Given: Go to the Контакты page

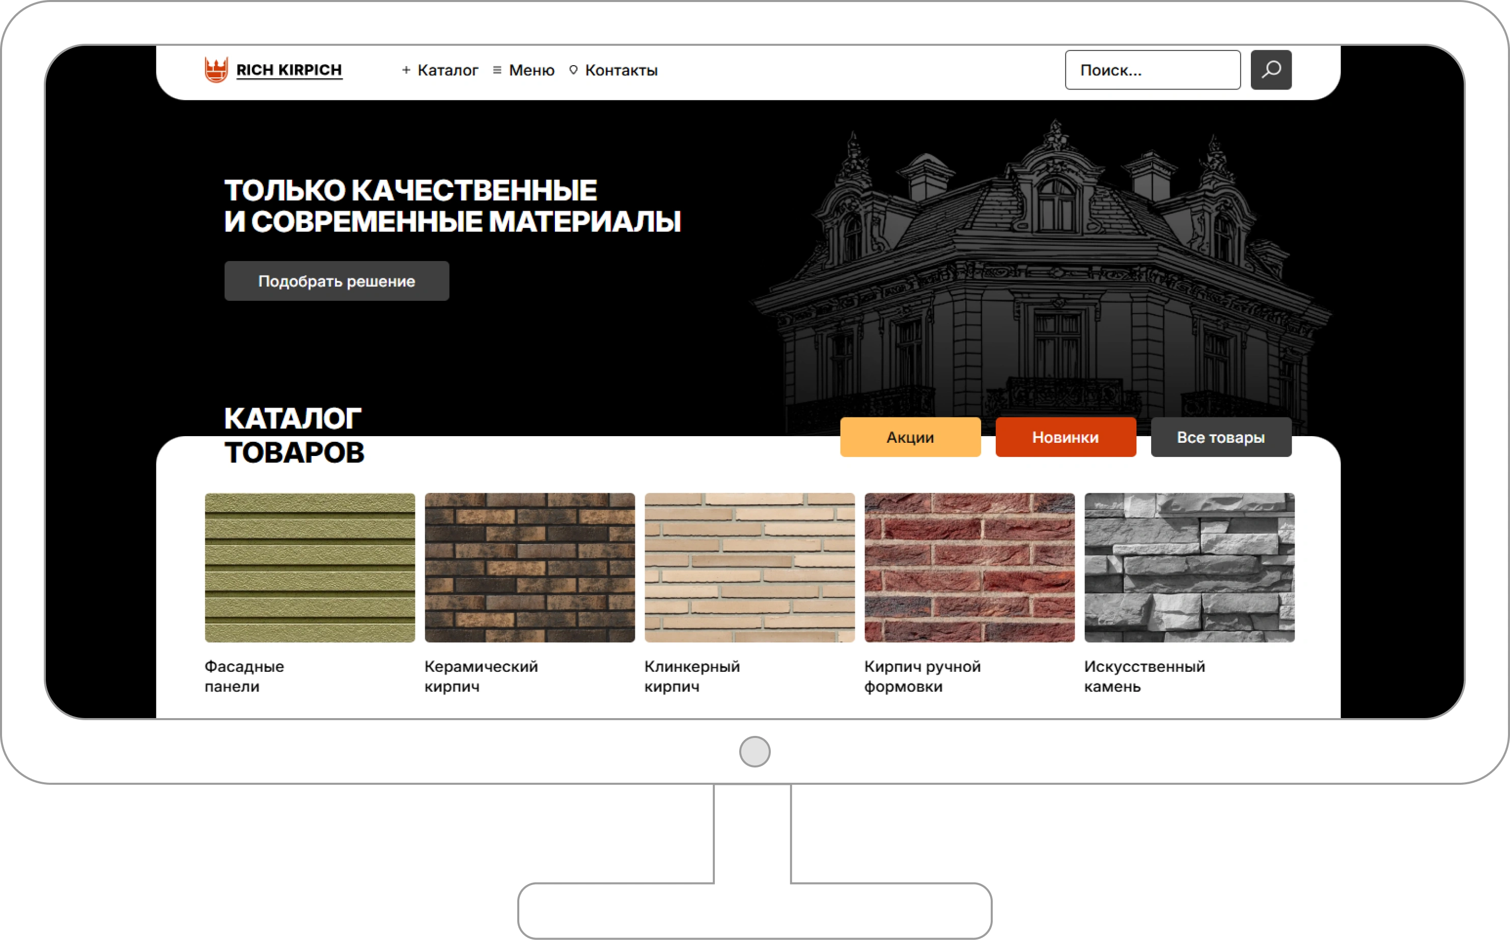Looking at the screenshot, I should click(621, 70).
